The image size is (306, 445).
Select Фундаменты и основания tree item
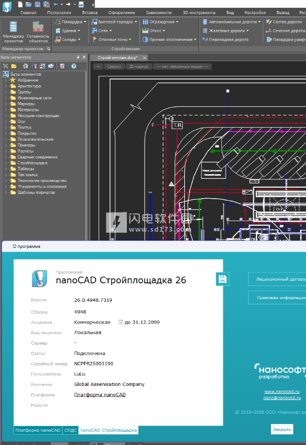(42, 187)
